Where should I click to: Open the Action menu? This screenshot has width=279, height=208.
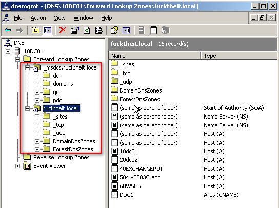38,18
